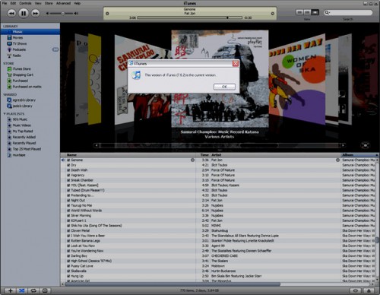
Task: Uncheck the Death Wish song checkbox
Action: (68, 170)
